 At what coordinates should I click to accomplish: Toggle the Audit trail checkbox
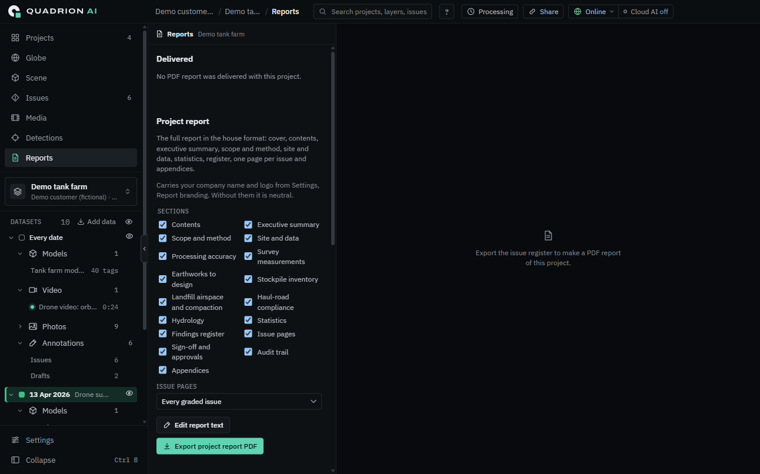pos(248,352)
